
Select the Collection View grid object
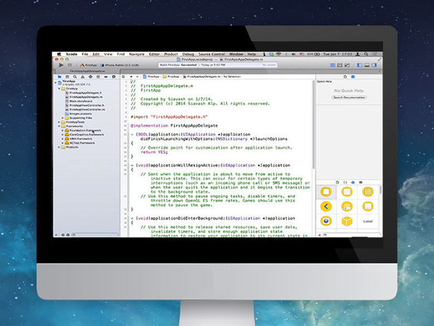tap(368, 192)
